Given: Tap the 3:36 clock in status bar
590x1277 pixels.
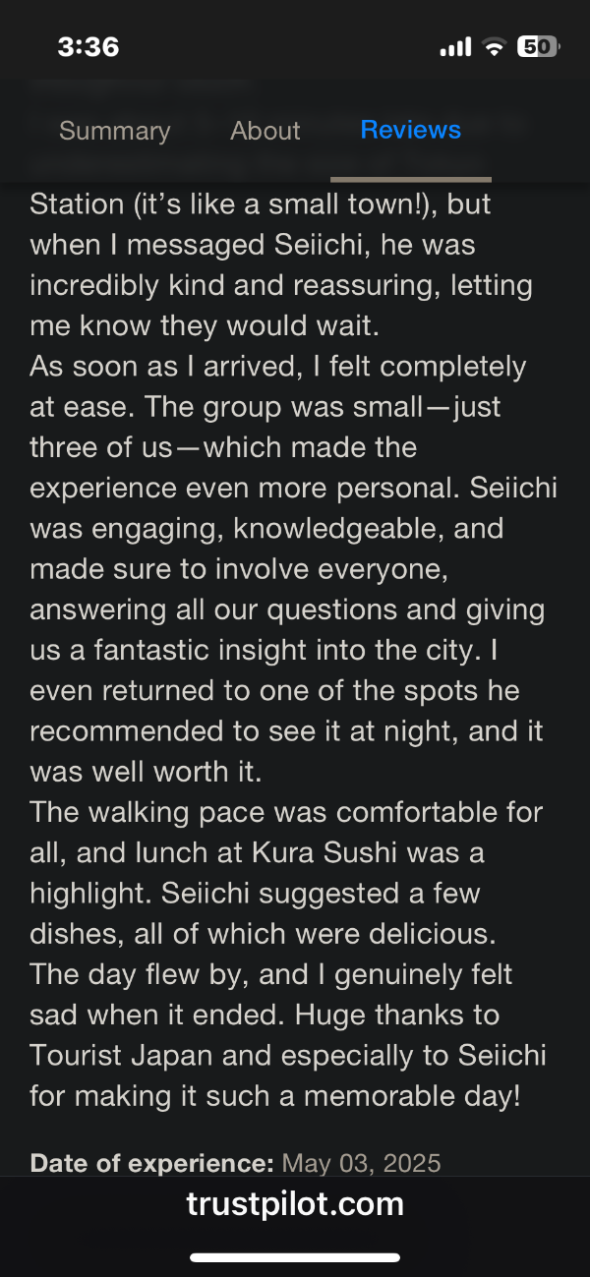Looking at the screenshot, I should point(88,46).
